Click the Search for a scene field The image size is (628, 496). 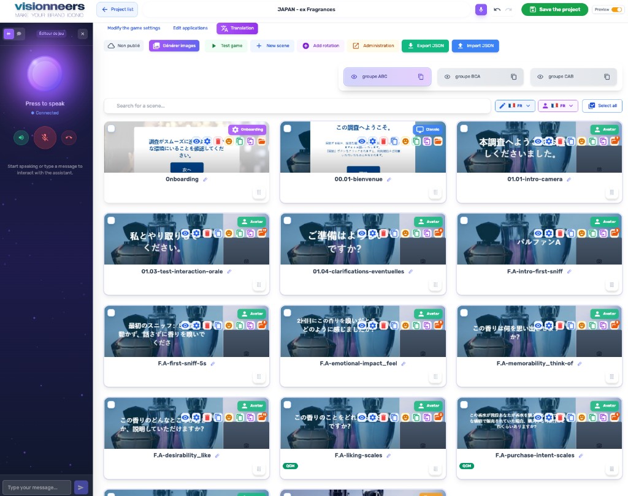(x=297, y=106)
